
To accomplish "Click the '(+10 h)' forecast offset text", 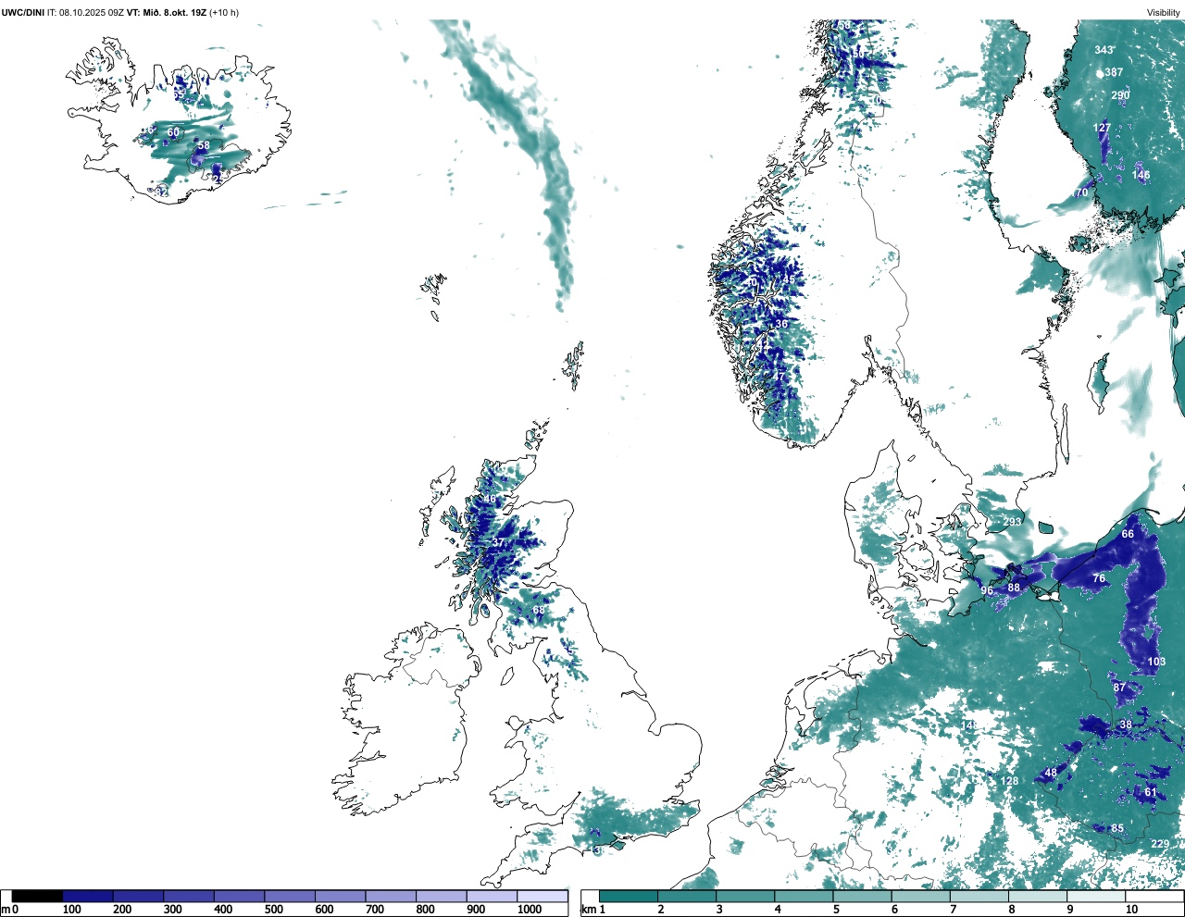I will (225, 12).
